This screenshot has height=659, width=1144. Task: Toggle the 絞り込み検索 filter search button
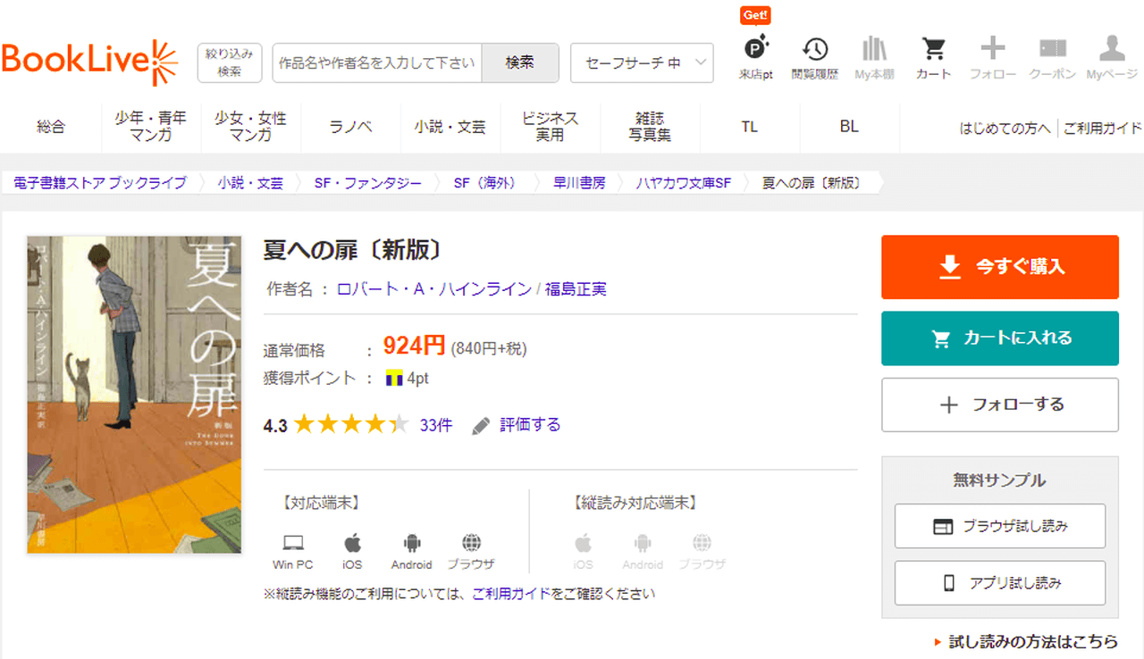(229, 63)
